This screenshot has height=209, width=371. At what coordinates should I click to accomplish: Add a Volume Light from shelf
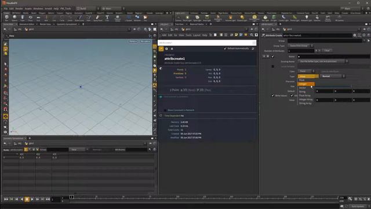[x=231, y=18]
